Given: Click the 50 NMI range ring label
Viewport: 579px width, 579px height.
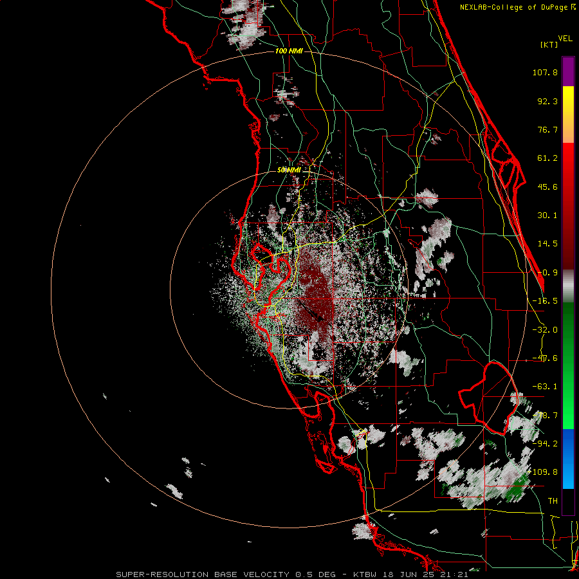Looking at the screenshot, I should pos(289,170).
